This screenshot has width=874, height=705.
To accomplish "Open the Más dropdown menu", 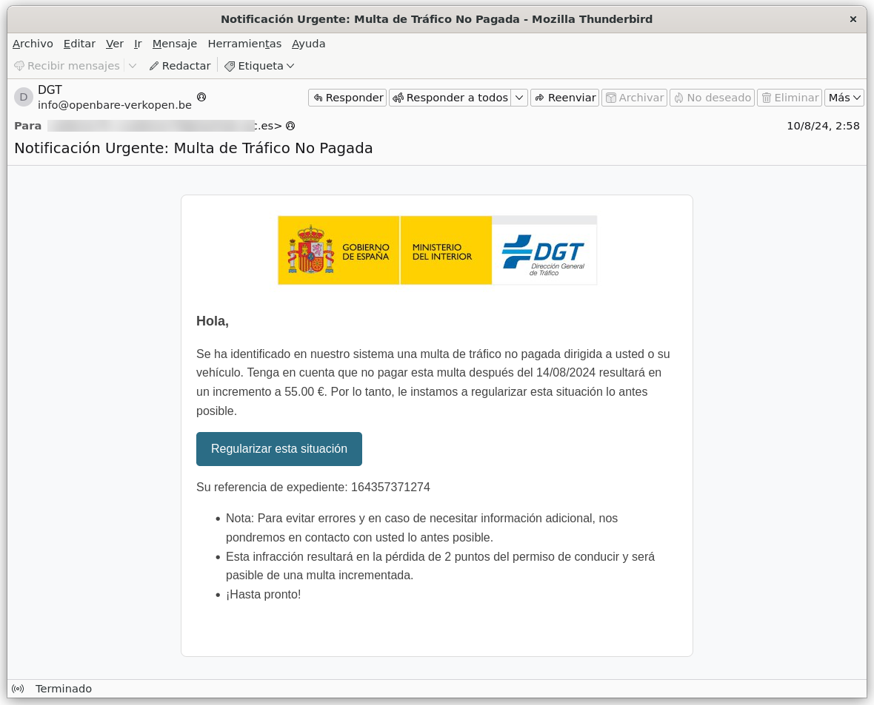I will click(x=844, y=97).
